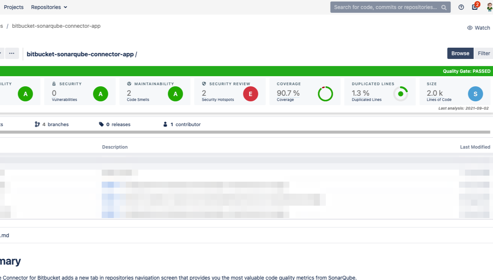Viewport: 493px width, 280px height.
Task: Open the three-dots more actions menu
Action: pos(12,53)
